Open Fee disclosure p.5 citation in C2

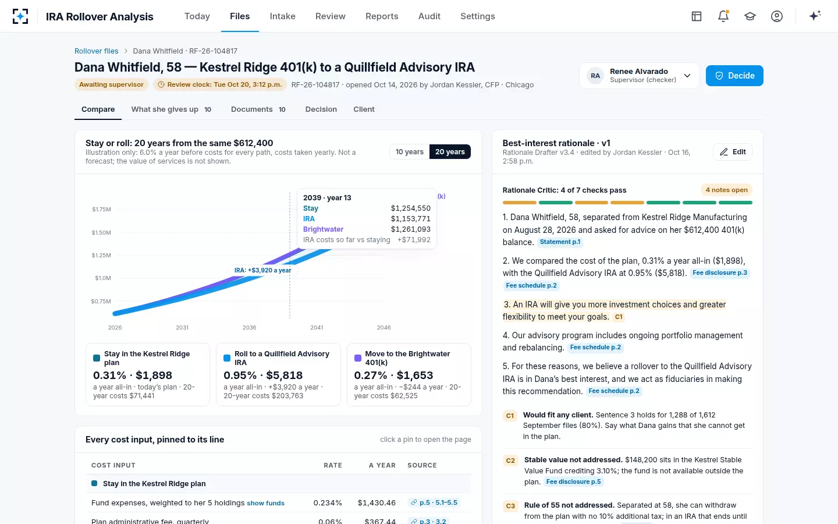[574, 482]
